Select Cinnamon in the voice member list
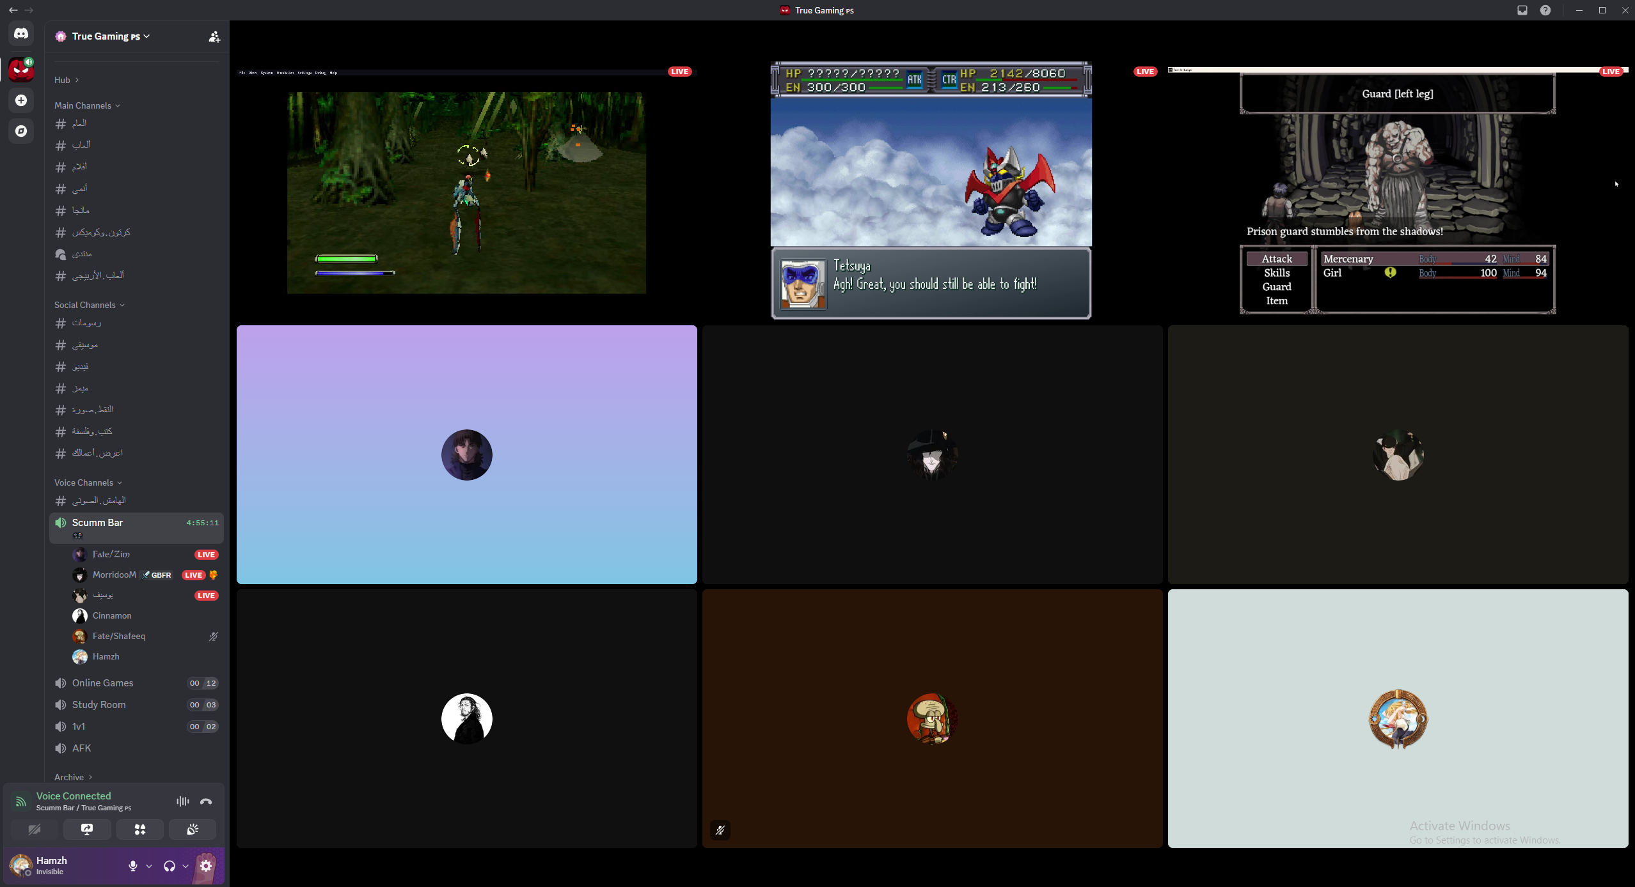Viewport: 1635px width, 887px height. [x=146, y=616]
